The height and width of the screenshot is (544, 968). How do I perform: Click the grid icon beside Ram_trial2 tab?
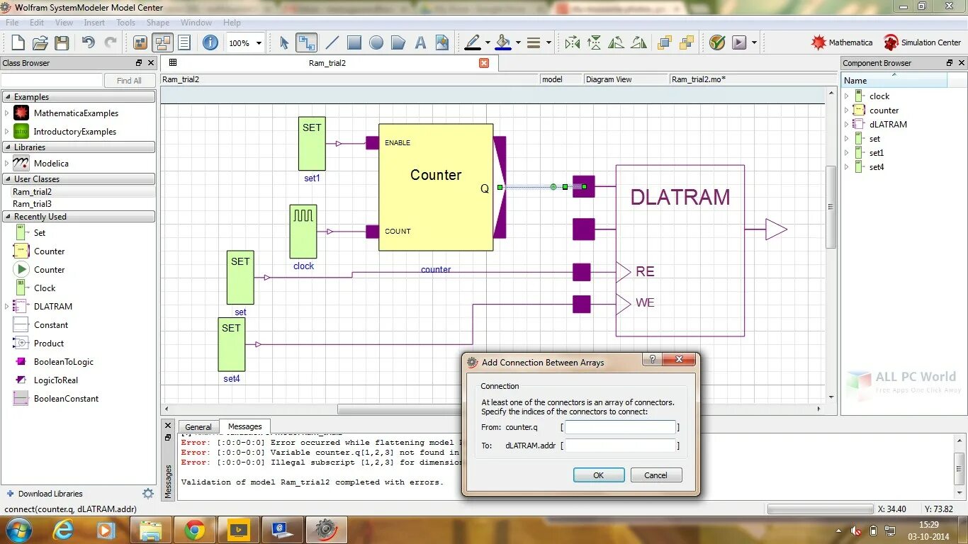coord(173,63)
